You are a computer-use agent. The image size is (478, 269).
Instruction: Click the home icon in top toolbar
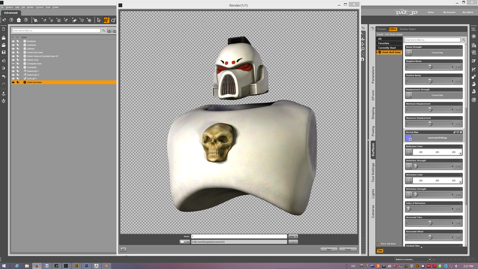(19, 20)
